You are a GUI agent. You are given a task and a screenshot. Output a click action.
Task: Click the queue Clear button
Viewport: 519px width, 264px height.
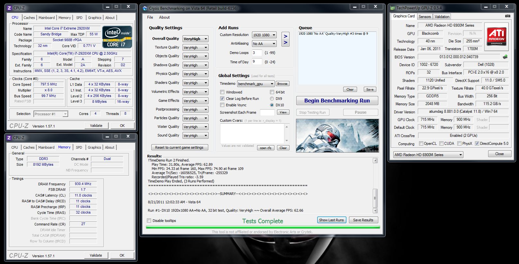(x=350, y=90)
